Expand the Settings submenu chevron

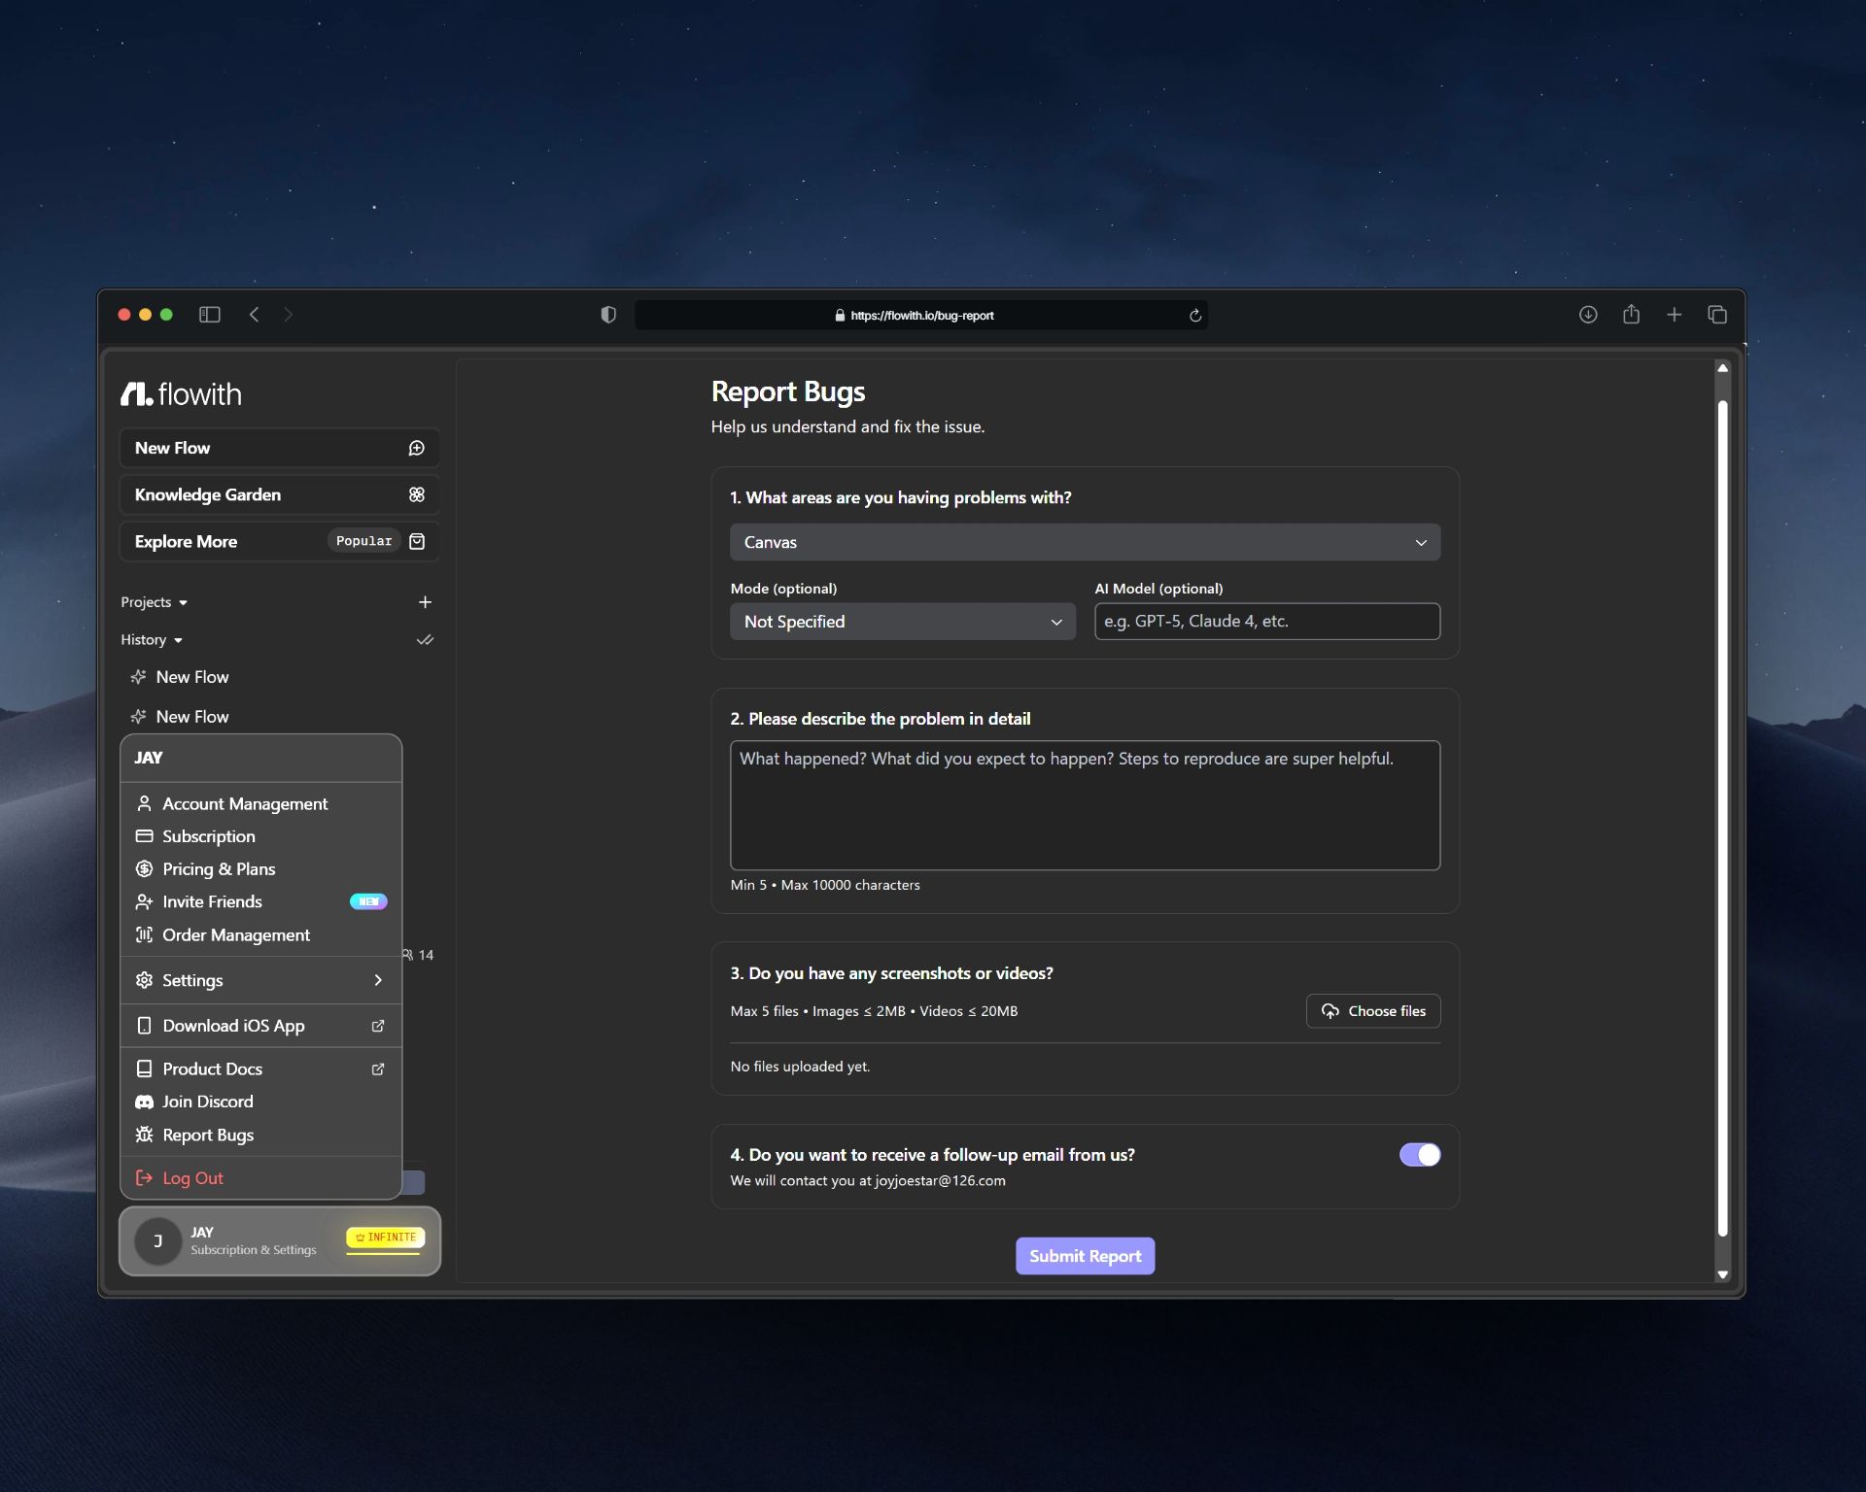click(x=378, y=980)
